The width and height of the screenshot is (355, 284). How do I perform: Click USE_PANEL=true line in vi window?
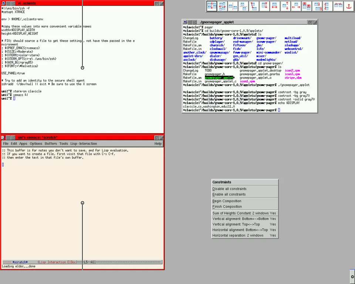(13, 73)
